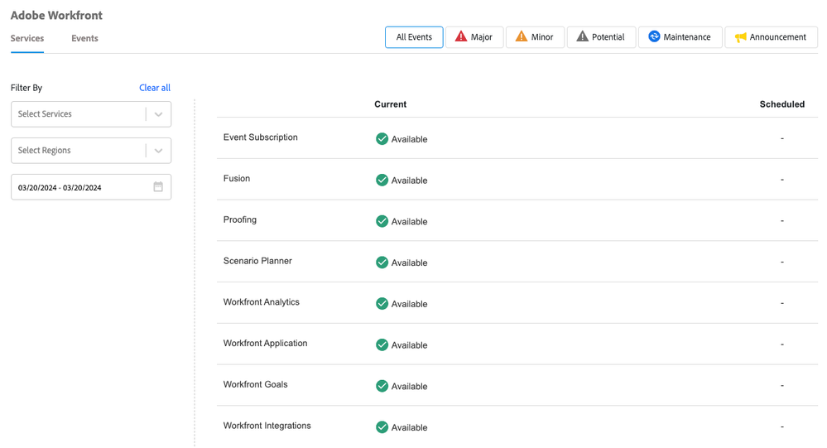The height and width of the screenshot is (448, 827).
Task: Click the Workfront Integrations service name
Action: (x=267, y=426)
